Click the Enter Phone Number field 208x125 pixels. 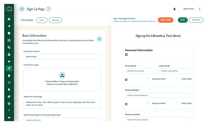(158, 119)
